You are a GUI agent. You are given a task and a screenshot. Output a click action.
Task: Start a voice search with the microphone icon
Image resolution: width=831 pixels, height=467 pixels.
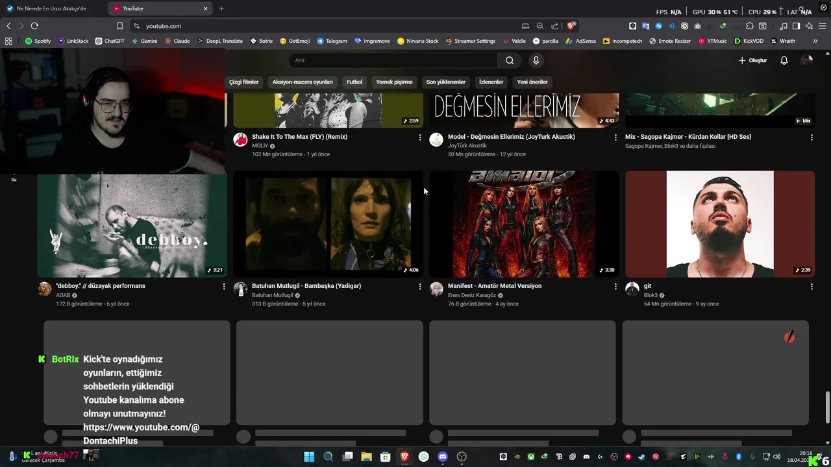[536, 60]
